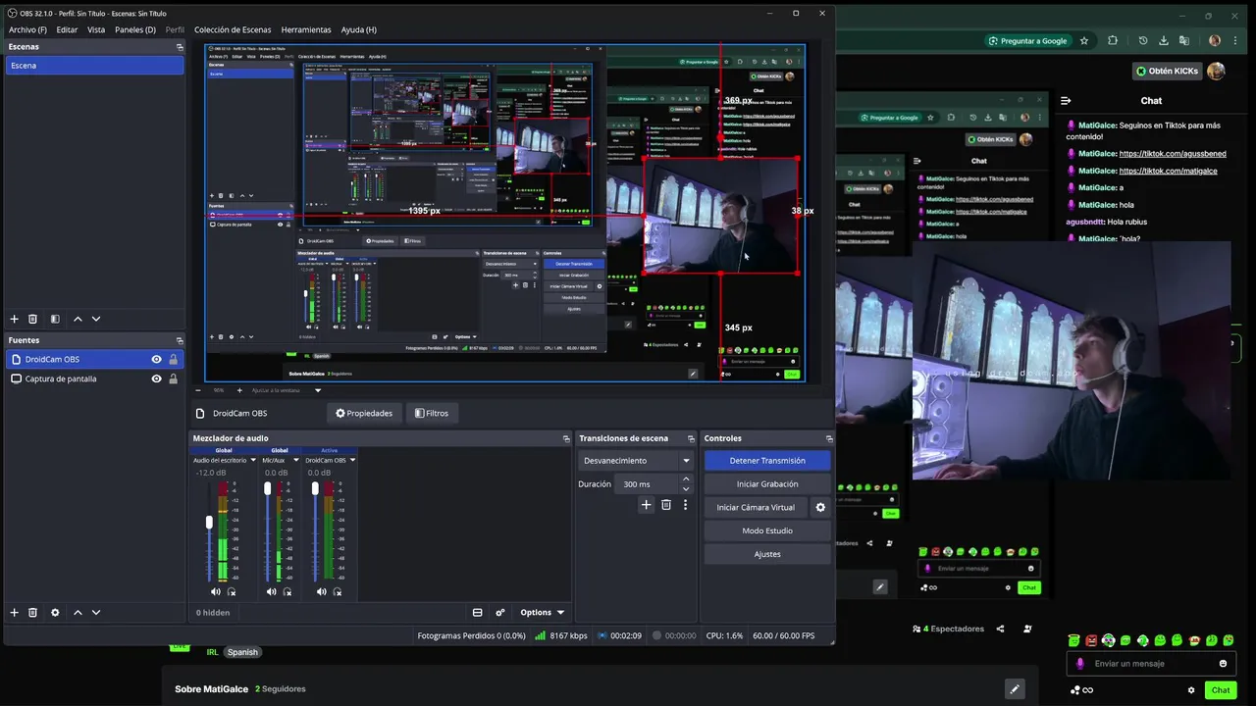Mute Audio del escritorio channel
This screenshot has width=1256, height=706.
(215, 591)
